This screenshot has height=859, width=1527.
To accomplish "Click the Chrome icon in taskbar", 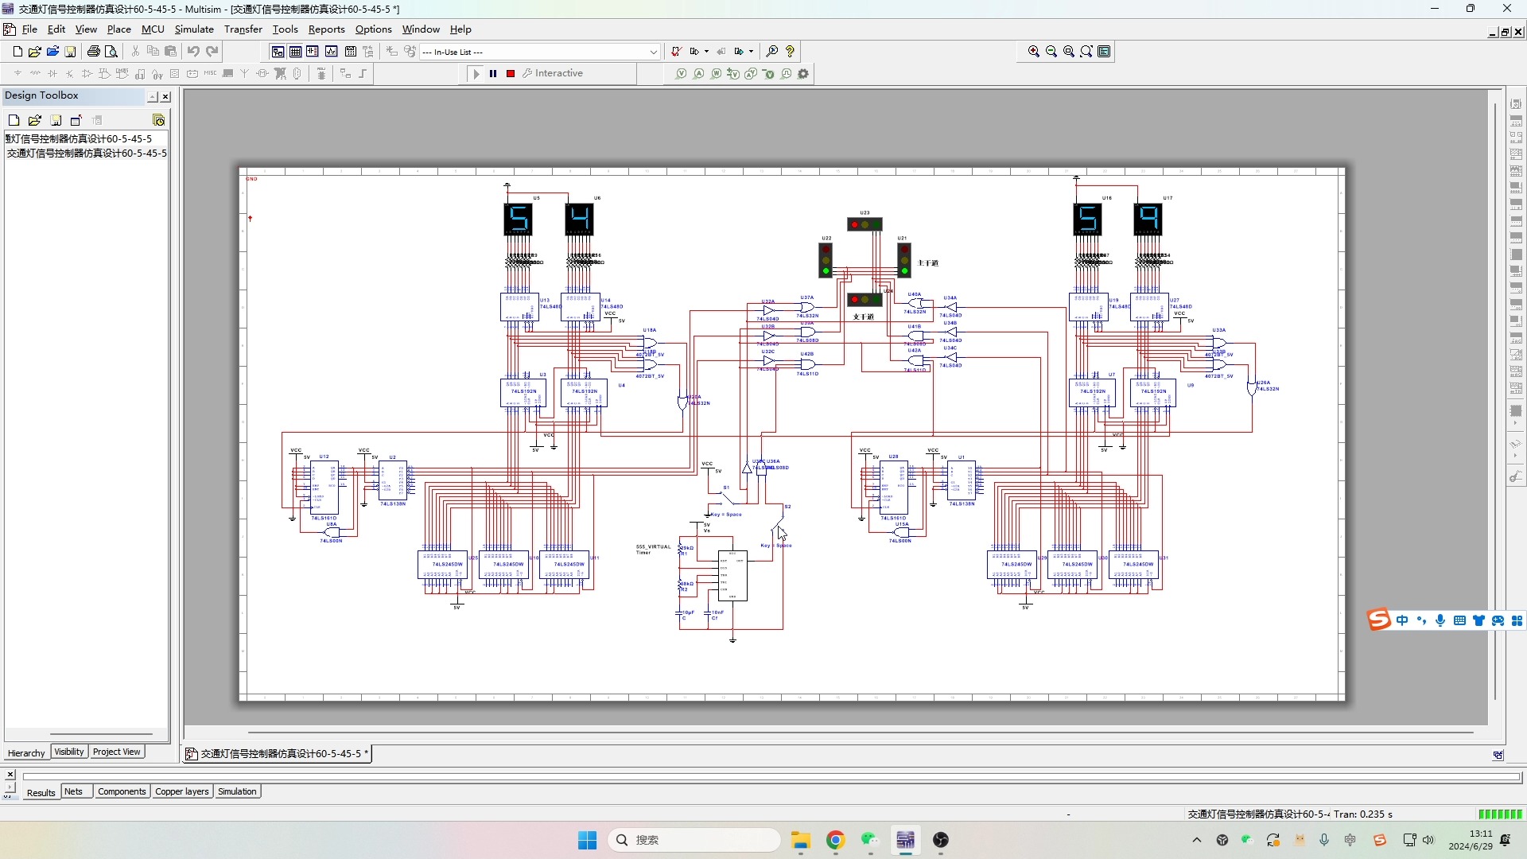I will tap(835, 840).
